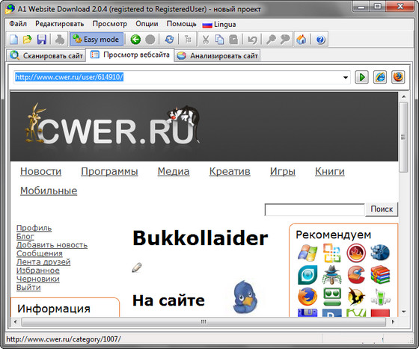
Task: Click the CCleaner red C icon
Action: tap(356, 275)
